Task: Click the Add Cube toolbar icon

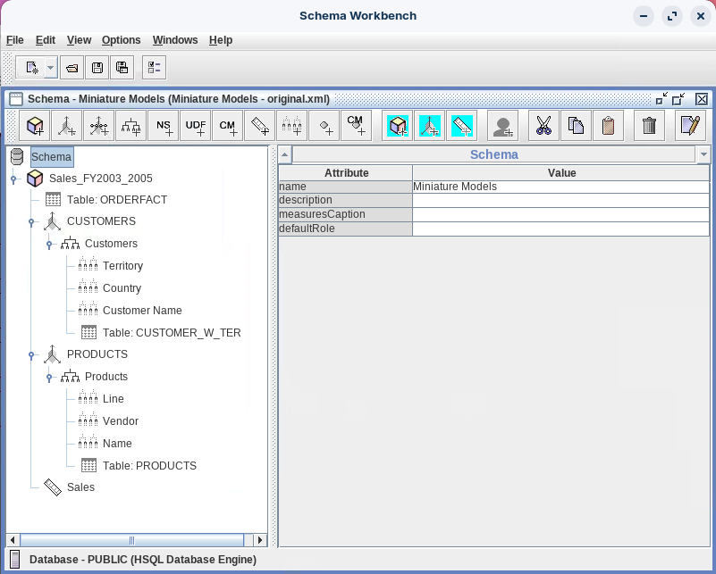Action: click(36, 126)
